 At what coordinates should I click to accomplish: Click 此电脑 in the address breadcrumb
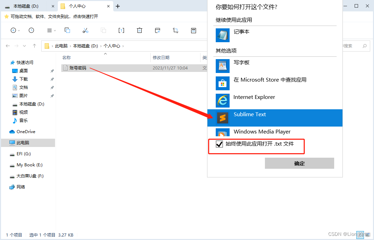click(61, 46)
